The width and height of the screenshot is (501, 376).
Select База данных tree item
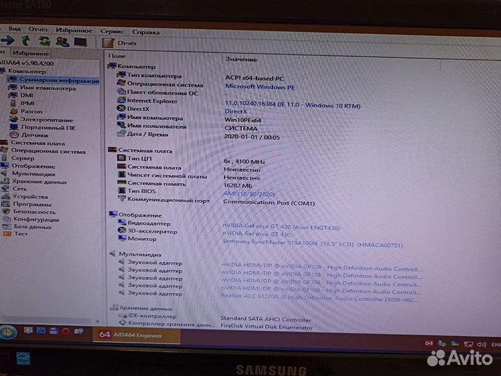coord(33,226)
